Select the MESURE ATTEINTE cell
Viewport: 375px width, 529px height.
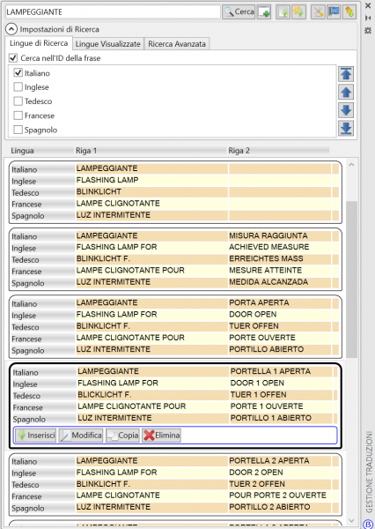tap(280, 271)
